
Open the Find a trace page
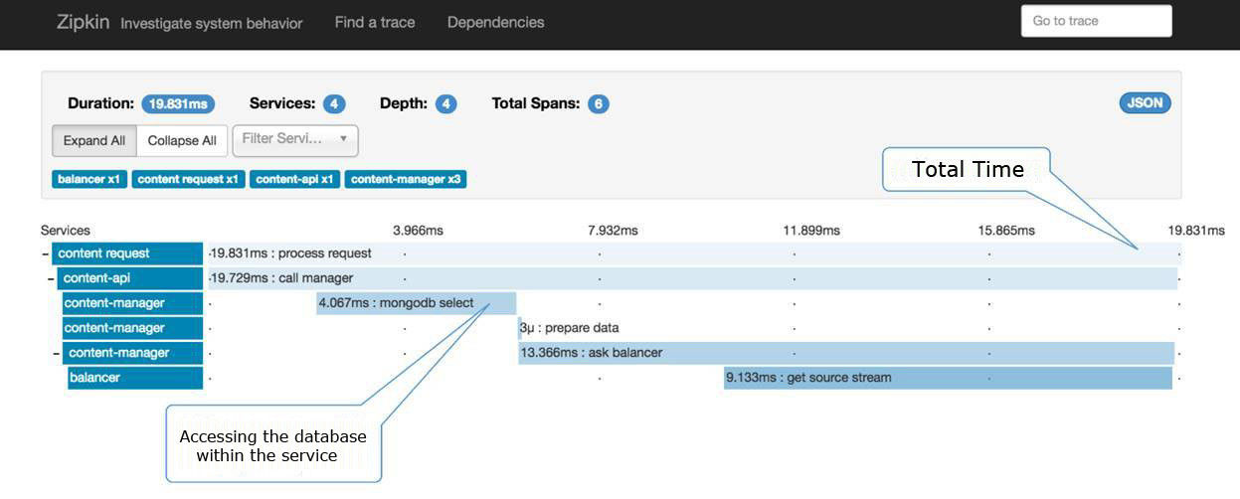point(375,22)
